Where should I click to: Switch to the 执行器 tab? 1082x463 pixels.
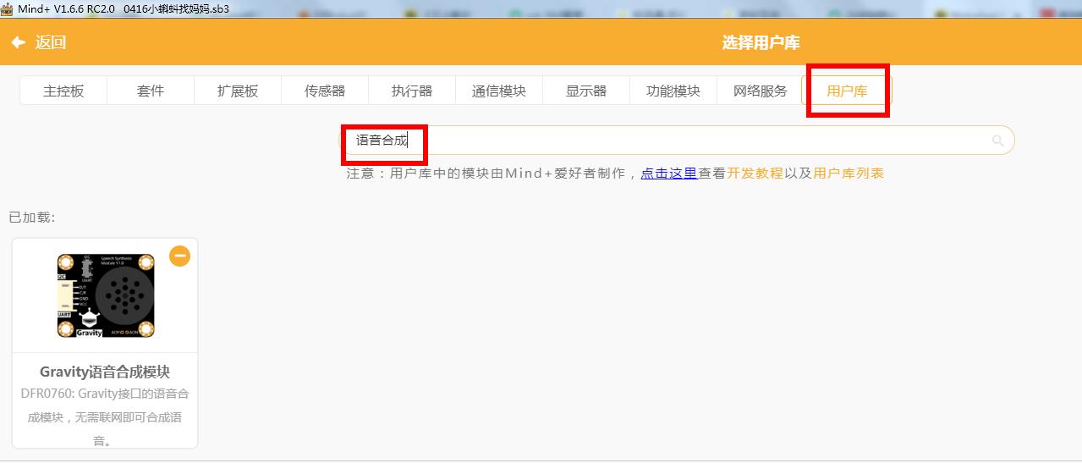pyautogui.click(x=412, y=91)
